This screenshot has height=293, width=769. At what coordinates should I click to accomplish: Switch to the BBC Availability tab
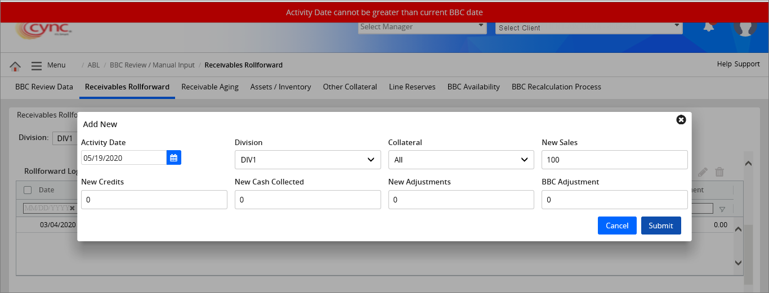click(x=473, y=87)
